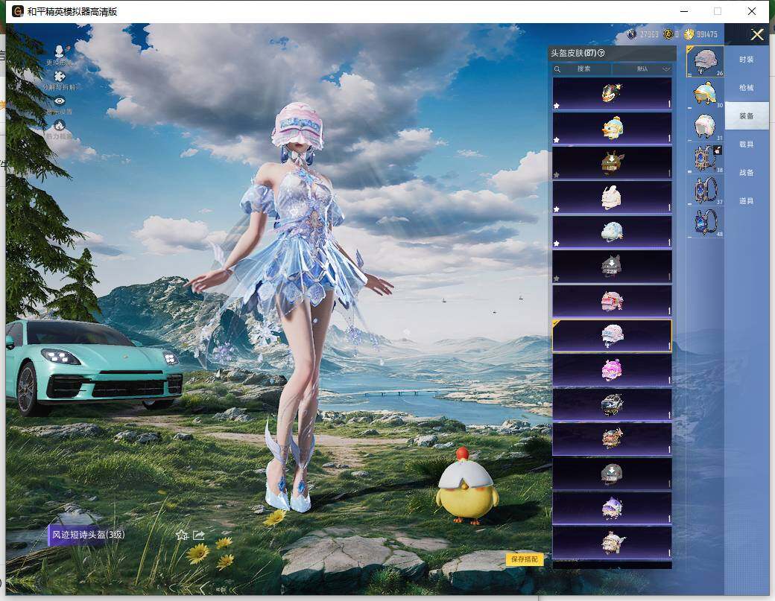Click the emulator app icon in title bar
The image size is (775, 601).
pos(18,11)
